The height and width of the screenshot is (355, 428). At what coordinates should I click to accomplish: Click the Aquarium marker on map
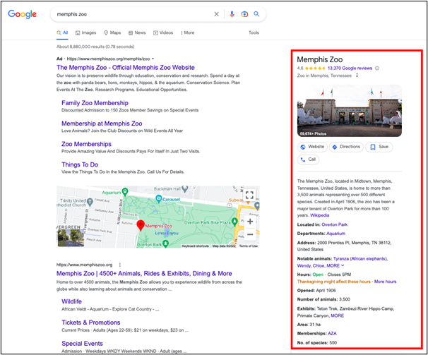[125, 191]
